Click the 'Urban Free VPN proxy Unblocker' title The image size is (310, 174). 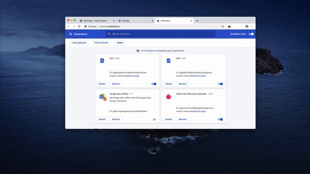click(191, 94)
